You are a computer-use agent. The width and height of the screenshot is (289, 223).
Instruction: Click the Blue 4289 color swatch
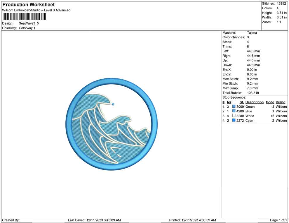coord(234,111)
